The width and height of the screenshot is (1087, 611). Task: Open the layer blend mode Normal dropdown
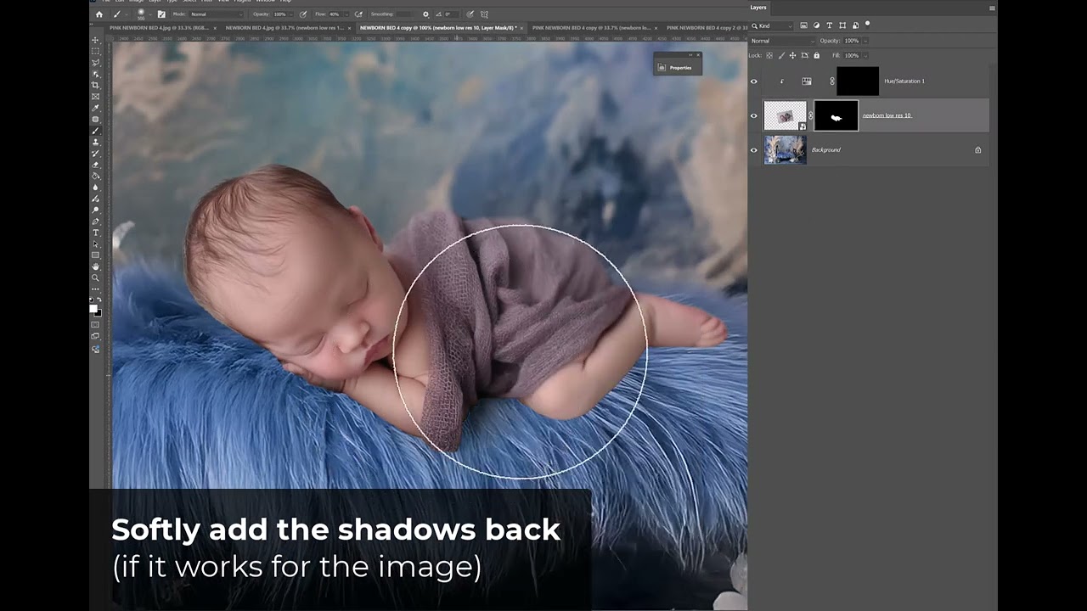tap(781, 41)
